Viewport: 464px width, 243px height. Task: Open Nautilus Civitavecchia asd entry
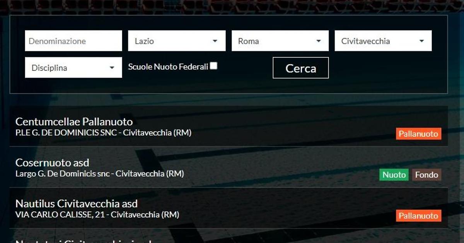click(x=76, y=204)
